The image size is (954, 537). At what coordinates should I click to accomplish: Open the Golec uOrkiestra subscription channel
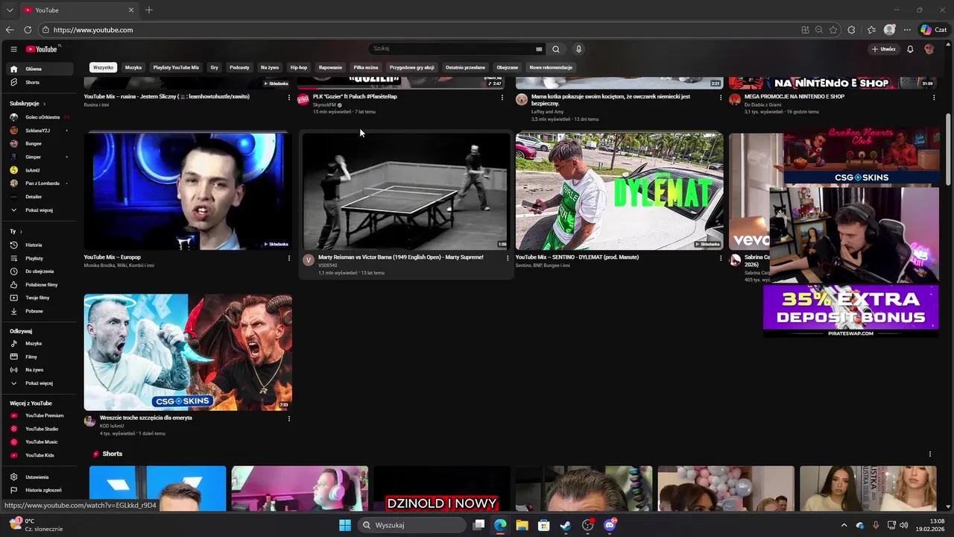pos(39,117)
